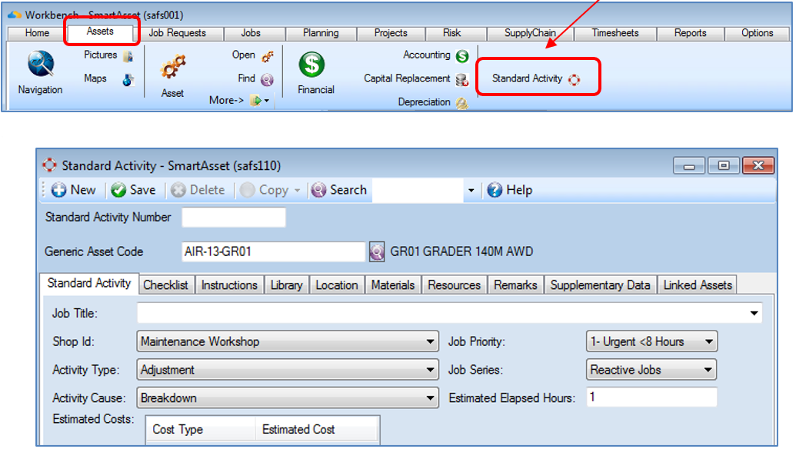Viewport: 796px width, 449px height.
Task: Maximize the Standard Activity window
Action: tap(724, 165)
